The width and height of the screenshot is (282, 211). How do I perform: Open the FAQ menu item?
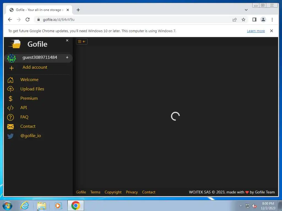[24, 117]
